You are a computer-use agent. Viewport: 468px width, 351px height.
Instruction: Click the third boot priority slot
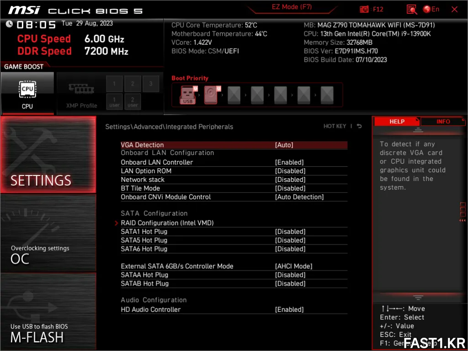pyautogui.click(x=234, y=95)
